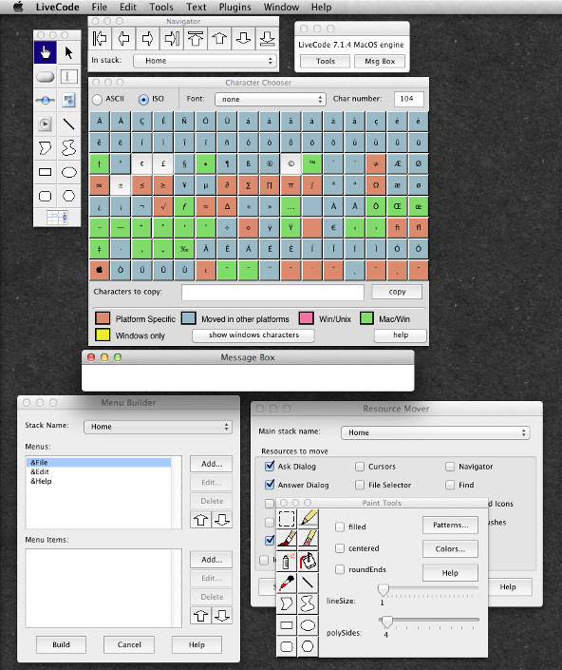Check the Find resource checkbox
Screen dimensions: 562x670
[450, 485]
